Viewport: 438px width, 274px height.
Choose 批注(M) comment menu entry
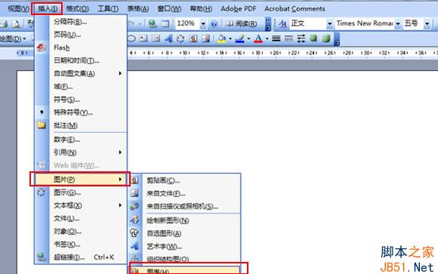point(81,125)
